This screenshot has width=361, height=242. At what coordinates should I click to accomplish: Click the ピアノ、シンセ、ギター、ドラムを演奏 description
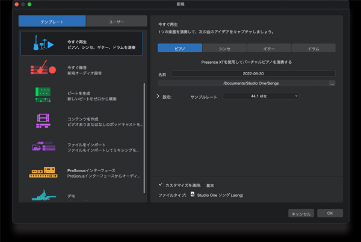[101, 48]
